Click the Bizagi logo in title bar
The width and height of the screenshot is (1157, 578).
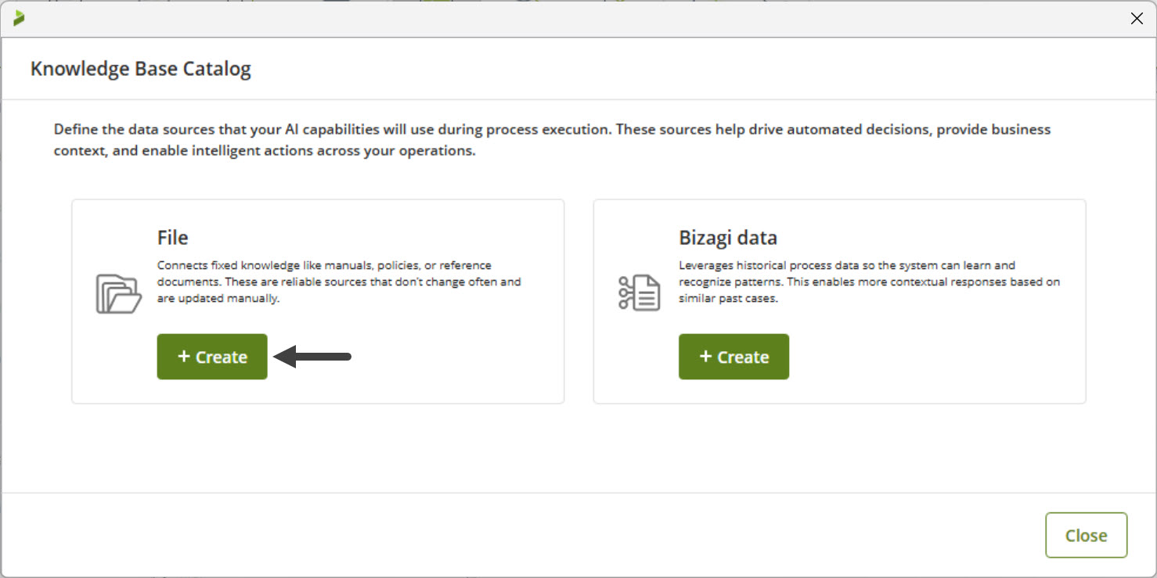point(19,18)
